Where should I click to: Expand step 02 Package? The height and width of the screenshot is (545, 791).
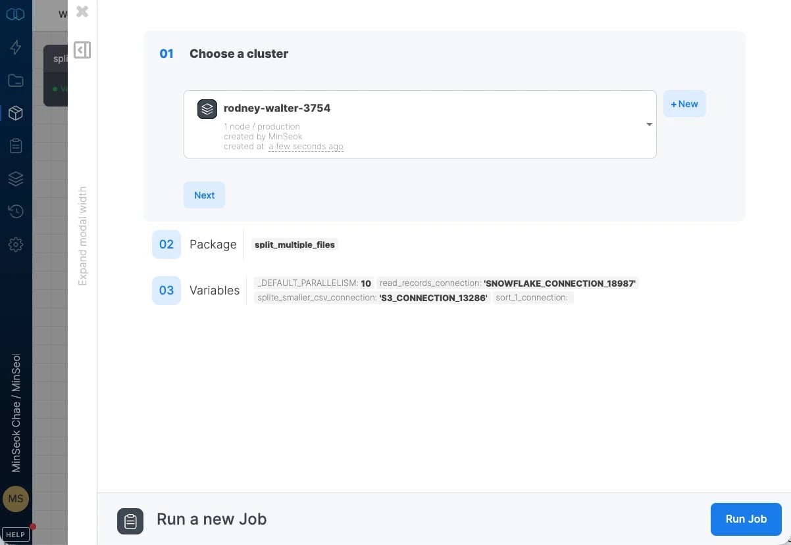click(x=194, y=245)
